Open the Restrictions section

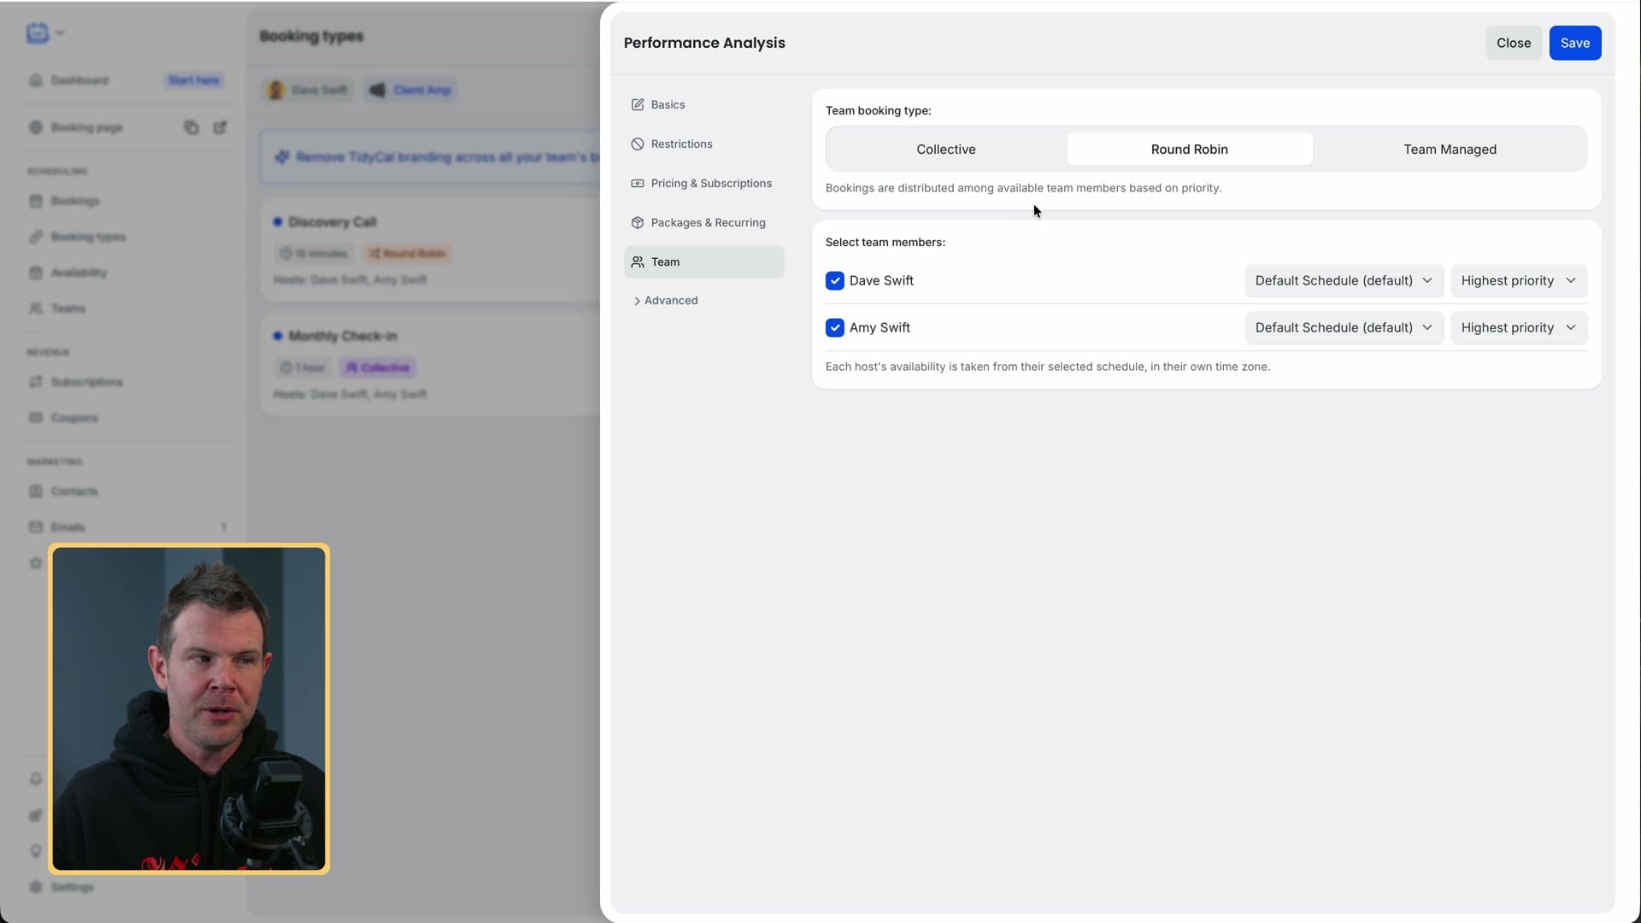point(703,144)
